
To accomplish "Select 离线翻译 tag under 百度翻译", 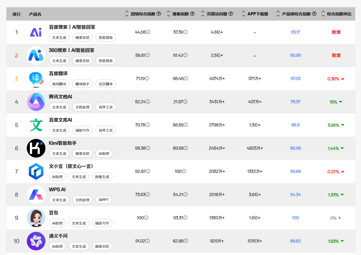I will point(59,84).
